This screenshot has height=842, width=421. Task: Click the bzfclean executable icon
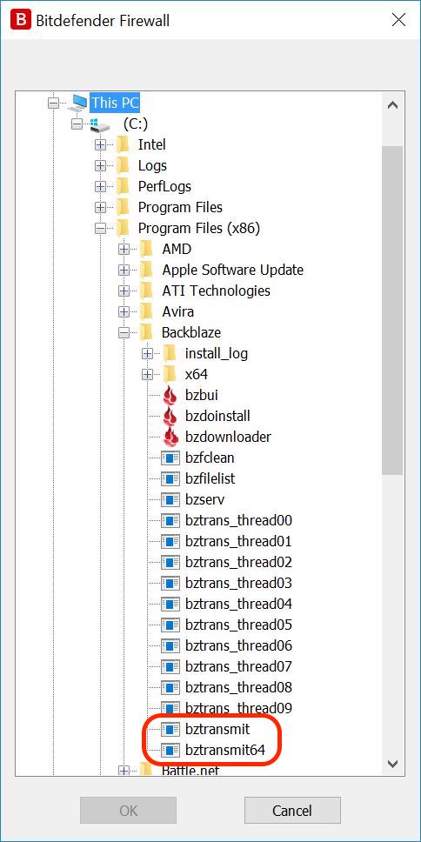(170, 458)
